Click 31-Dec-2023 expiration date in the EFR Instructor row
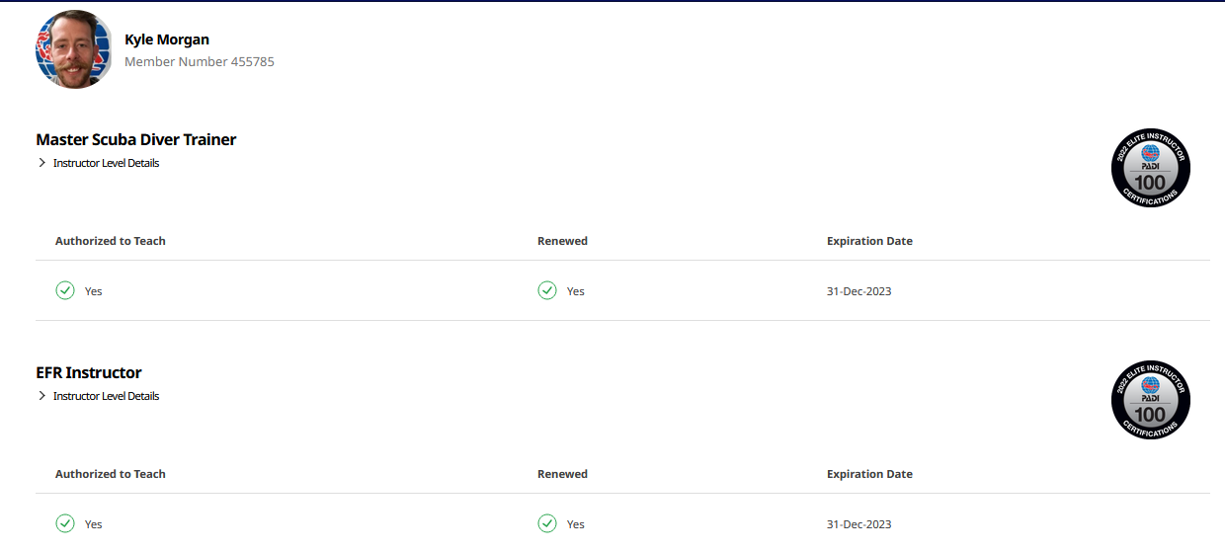 tap(859, 524)
